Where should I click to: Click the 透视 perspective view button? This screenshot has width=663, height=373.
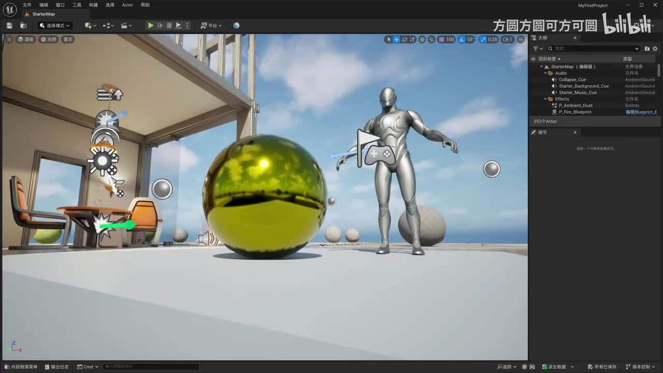tap(25, 39)
